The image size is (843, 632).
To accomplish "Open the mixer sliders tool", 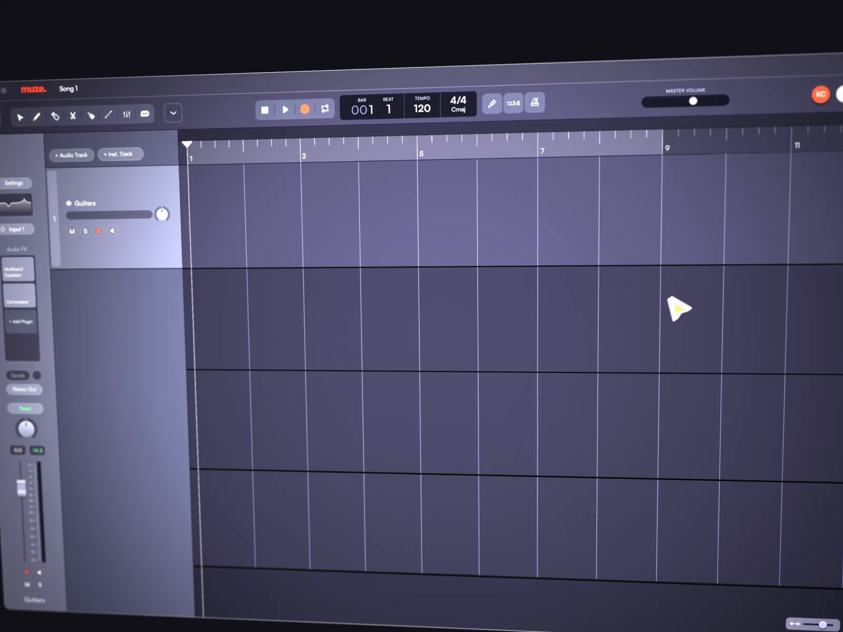I will [x=126, y=114].
